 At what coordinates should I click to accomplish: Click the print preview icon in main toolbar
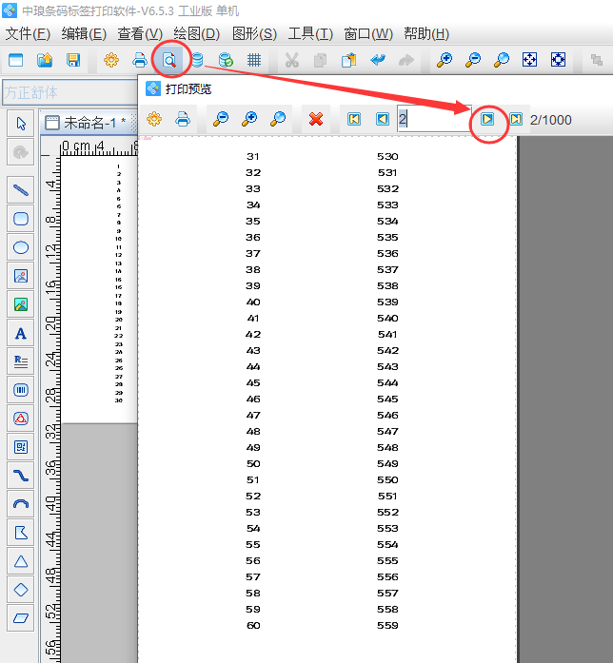(168, 60)
